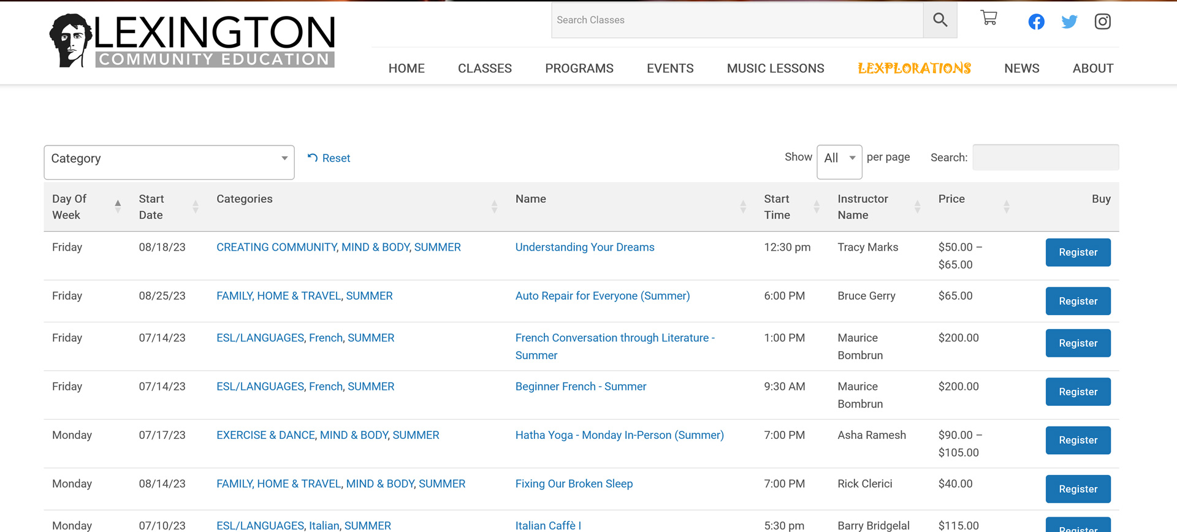Click FAMILY, HOME & TRAVEL in Auto Repair row

click(278, 296)
